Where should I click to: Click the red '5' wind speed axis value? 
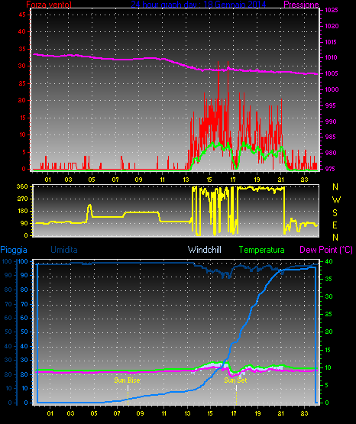(x=24, y=152)
